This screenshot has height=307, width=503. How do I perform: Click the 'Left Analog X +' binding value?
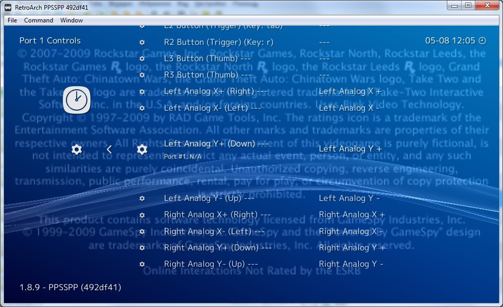pyautogui.click(x=350, y=91)
